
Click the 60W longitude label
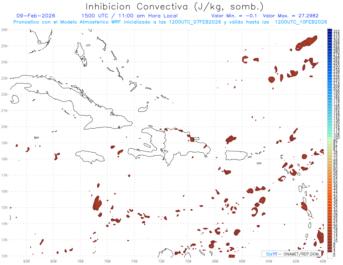point(323,261)
